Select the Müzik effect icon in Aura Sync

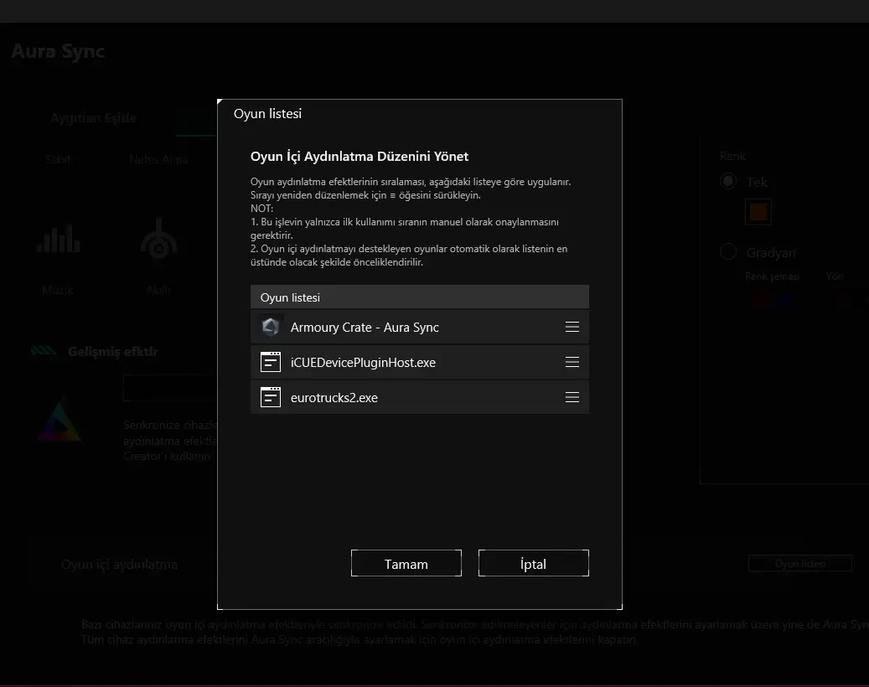[58, 239]
